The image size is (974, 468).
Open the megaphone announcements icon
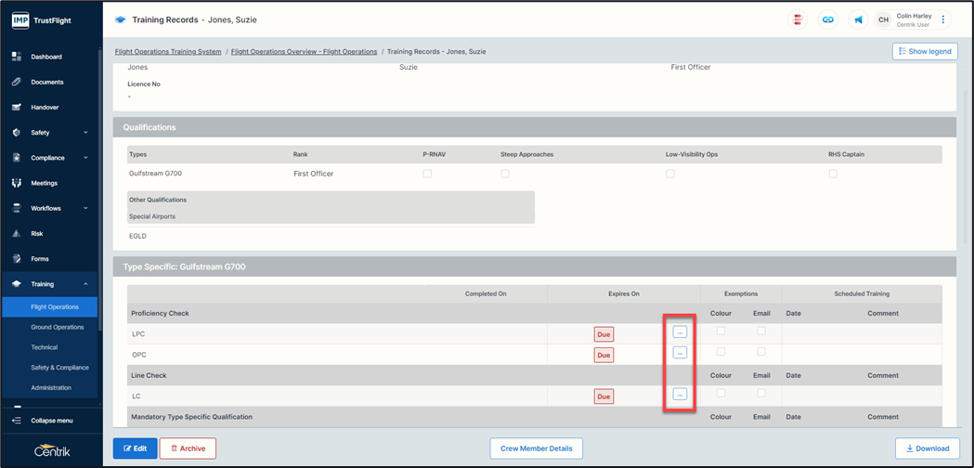coord(858,19)
